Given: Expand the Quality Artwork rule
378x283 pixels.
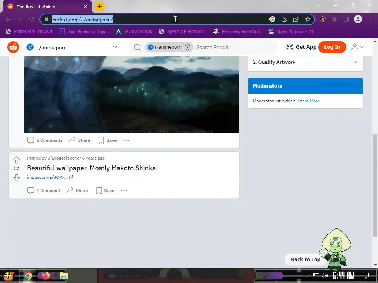Looking at the screenshot, I should click(305, 62).
